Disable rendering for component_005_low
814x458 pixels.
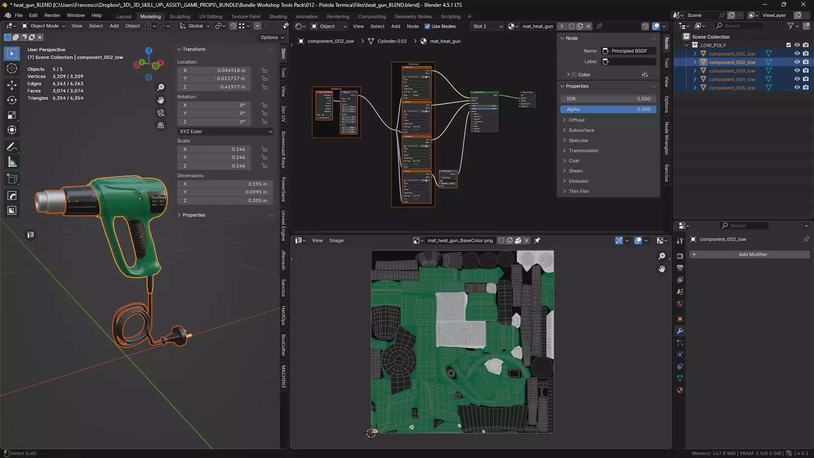click(x=806, y=88)
